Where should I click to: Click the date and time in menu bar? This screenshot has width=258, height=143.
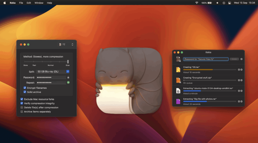pyautogui.click(x=244, y=3)
